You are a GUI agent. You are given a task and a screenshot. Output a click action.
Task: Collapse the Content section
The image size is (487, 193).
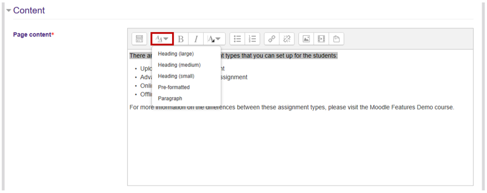click(x=9, y=10)
